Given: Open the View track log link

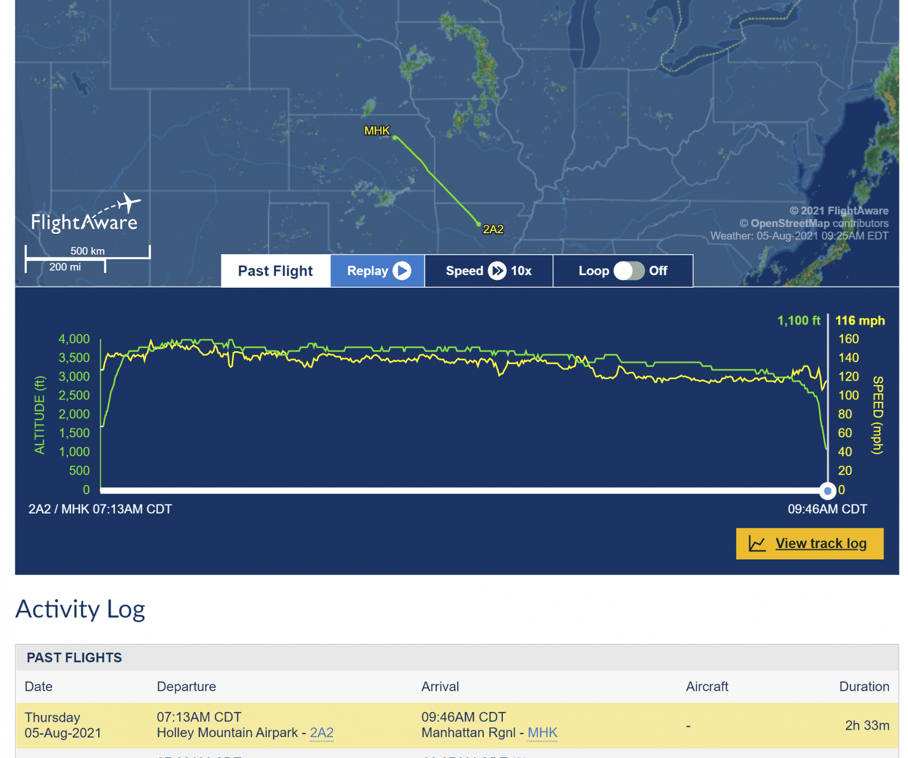Looking at the screenshot, I should click(821, 544).
